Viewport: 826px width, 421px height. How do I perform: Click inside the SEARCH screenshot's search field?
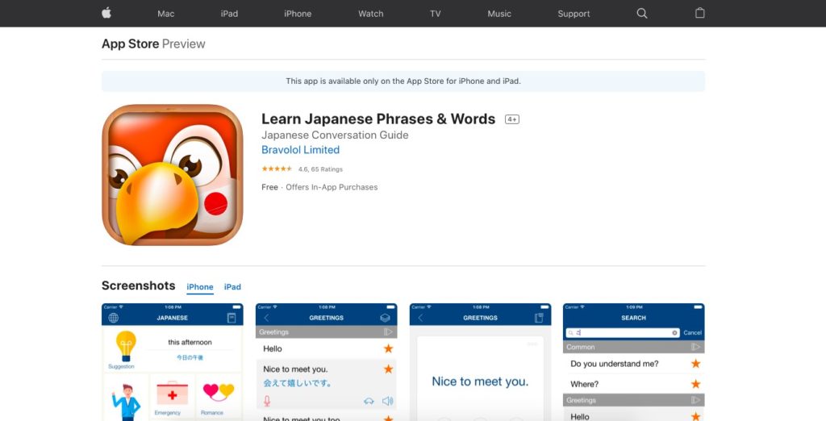tap(622, 332)
